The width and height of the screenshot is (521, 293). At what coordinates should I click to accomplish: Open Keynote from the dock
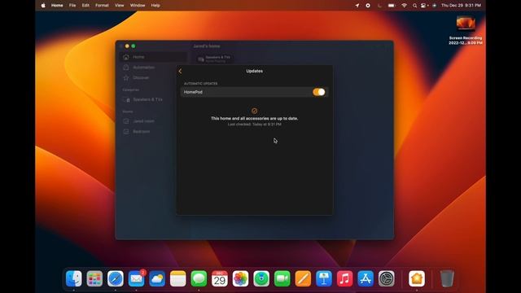click(324, 278)
